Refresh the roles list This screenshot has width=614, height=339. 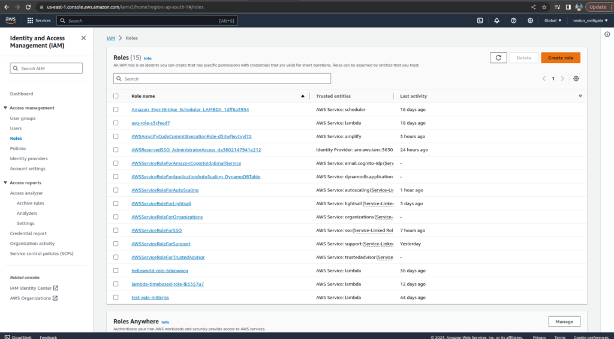click(498, 58)
